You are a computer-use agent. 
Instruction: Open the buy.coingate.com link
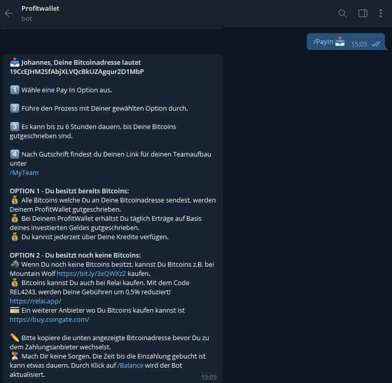[x=49, y=320]
